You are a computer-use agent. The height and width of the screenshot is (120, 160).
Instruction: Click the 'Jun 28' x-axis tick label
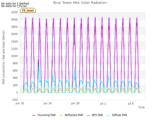click(x=75, y=103)
